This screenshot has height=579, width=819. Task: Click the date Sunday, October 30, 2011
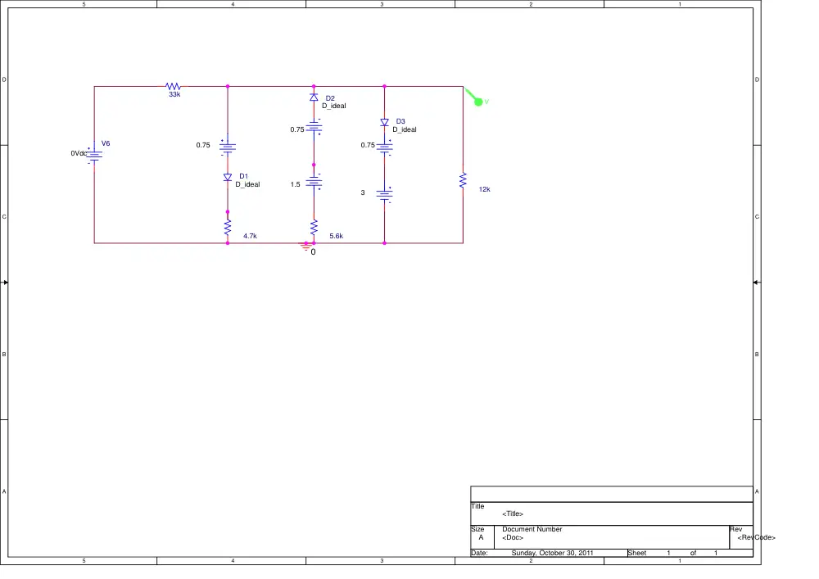pos(553,553)
